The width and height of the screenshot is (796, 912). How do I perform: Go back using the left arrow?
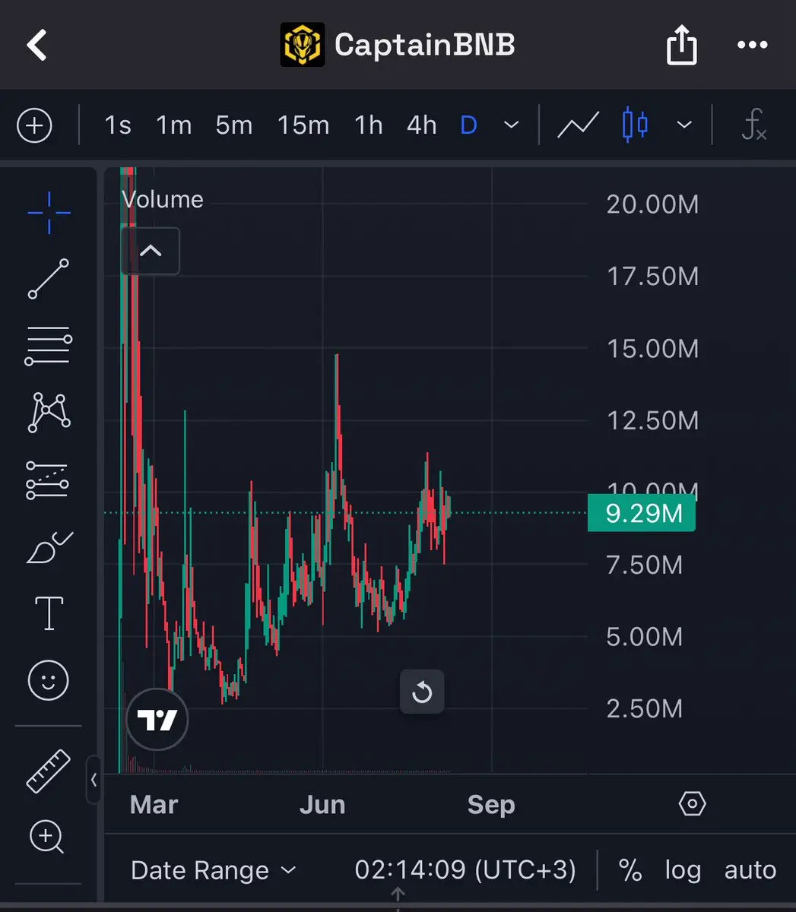pos(36,45)
